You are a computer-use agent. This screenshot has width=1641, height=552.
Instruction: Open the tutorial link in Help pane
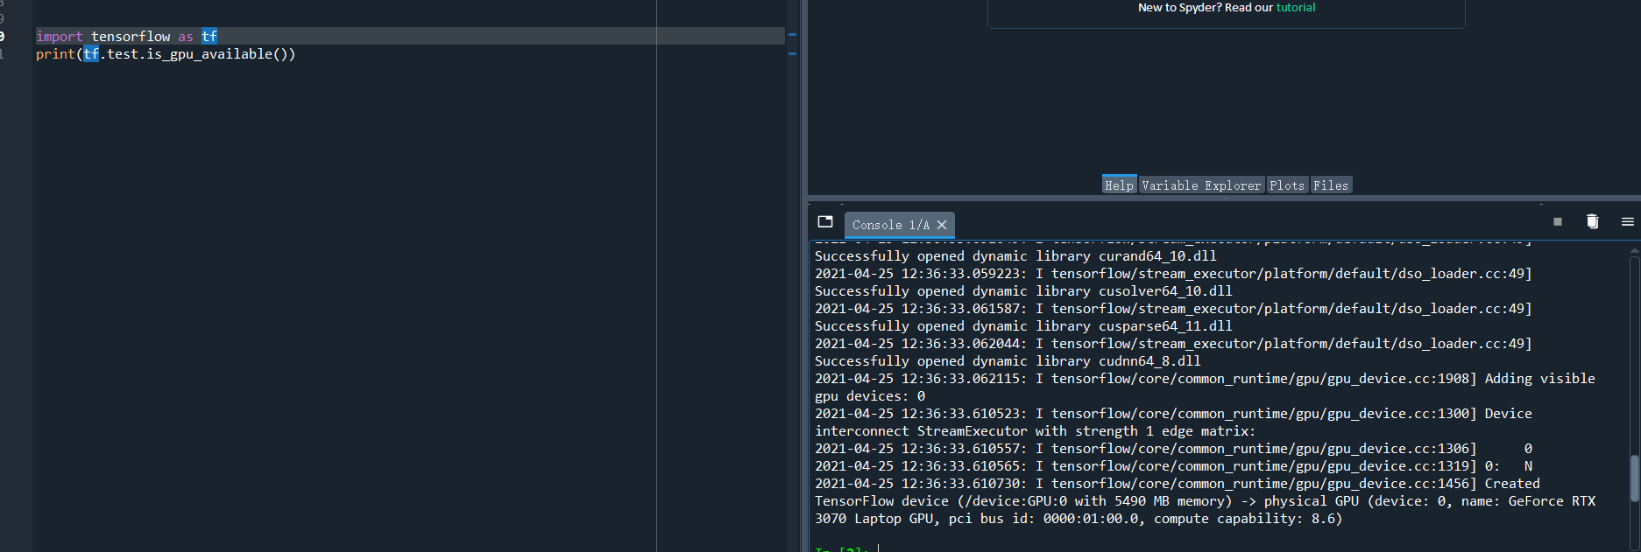click(x=1295, y=7)
